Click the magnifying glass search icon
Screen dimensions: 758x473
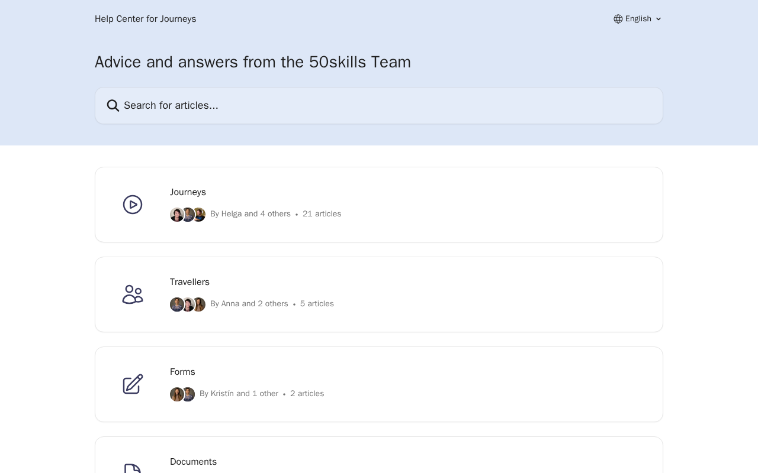(x=113, y=106)
